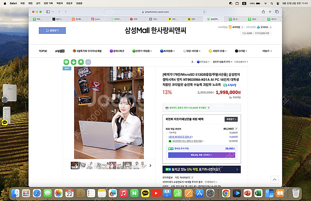Click the Safari sidebar toggle icon
The image size is (311, 201).
coord(48,12)
